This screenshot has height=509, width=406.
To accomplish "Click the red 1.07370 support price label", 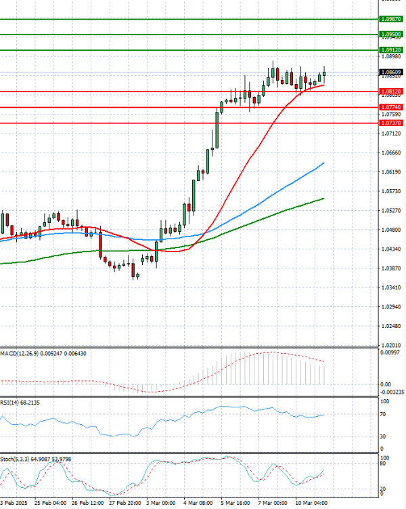I will (391, 123).
